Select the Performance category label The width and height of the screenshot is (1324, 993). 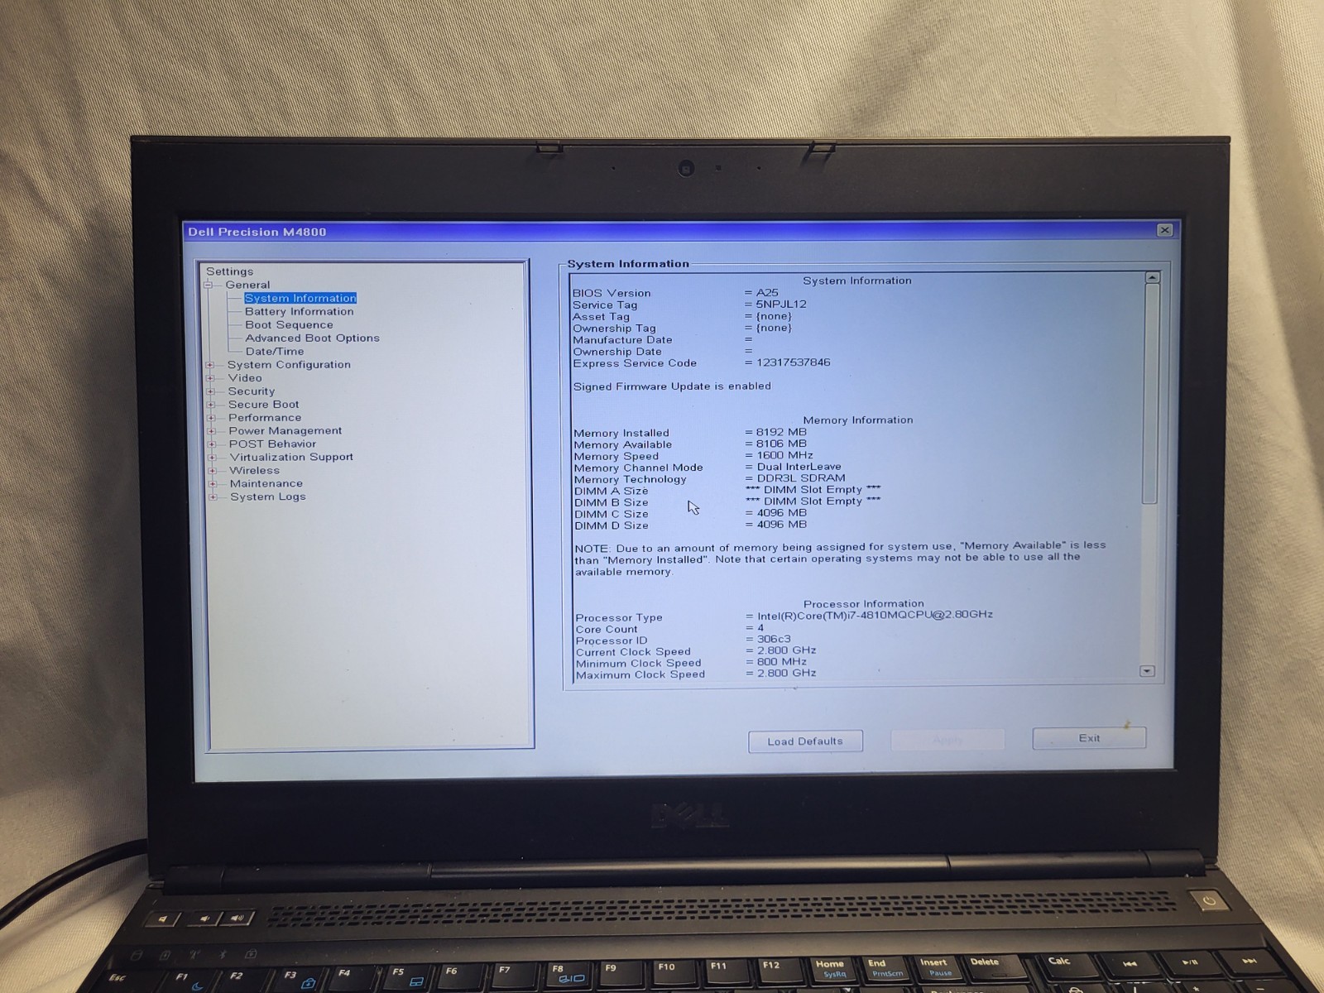tap(265, 417)
